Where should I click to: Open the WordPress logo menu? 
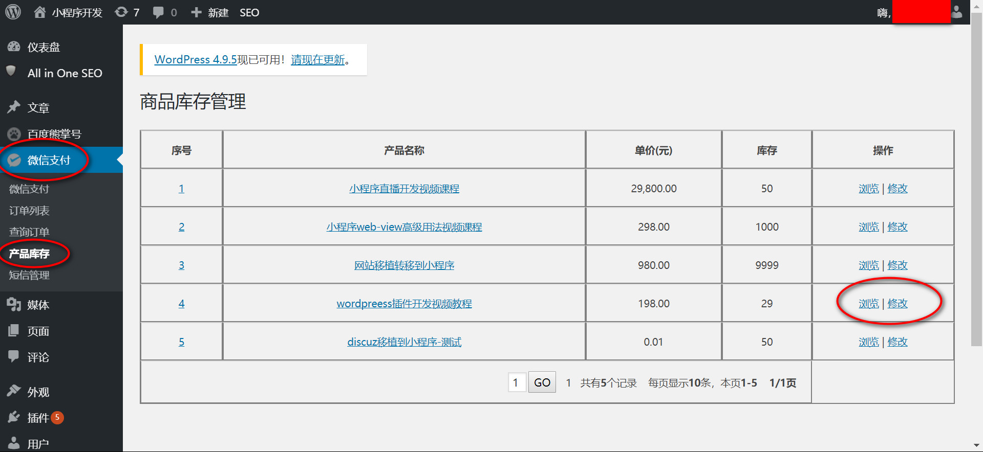(13, 12)
